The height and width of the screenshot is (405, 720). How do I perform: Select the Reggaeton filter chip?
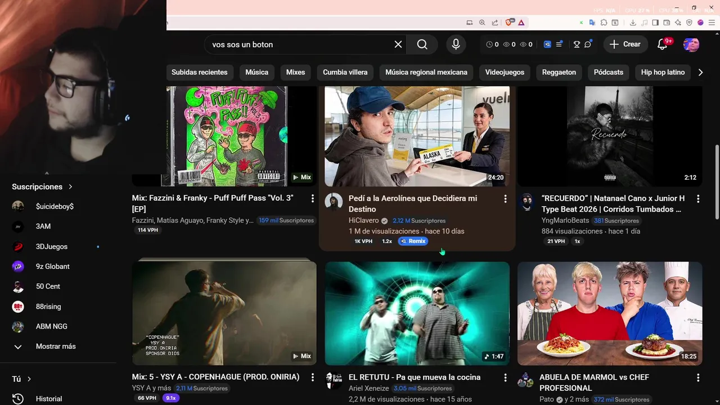[559, 72]
